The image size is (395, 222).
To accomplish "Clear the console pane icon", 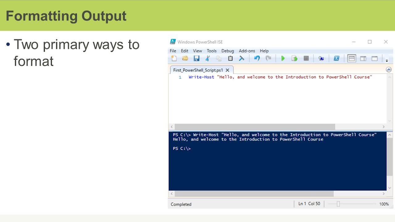I will click(x=242, y=59).
